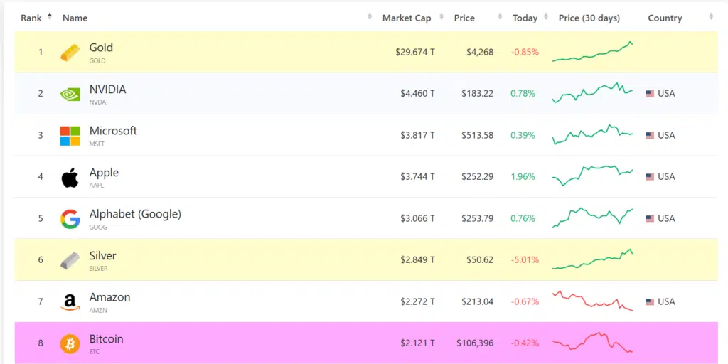The width and height of the screenshot is (728, 364).
Task: Sort by the Country column header
Action: click(x=665, y=18)
